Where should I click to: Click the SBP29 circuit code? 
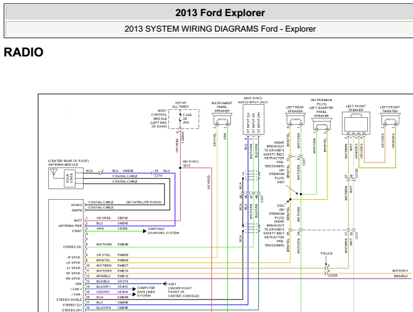(x=123, y=218)
